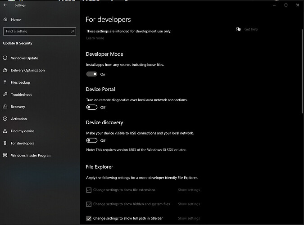Image resolution: width=304 pixels, height=225 pixels.
Task: Uncheck show full path in title bar
Action: click(x=89, y=218)
